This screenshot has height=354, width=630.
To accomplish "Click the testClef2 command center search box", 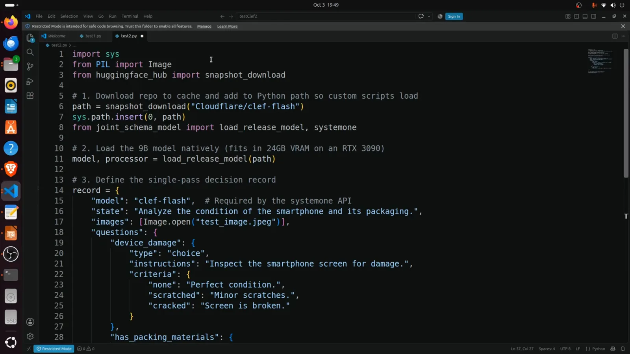I will point(325,16).
